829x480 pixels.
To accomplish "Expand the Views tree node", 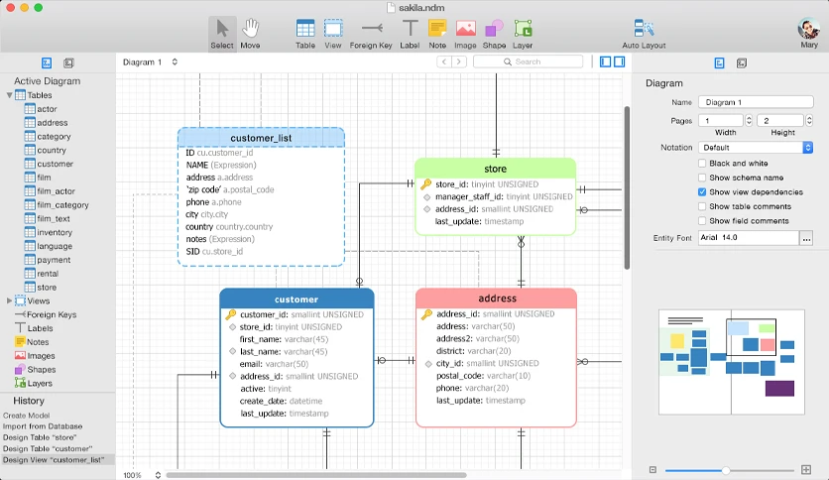I will coord(9,300).
